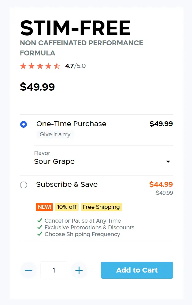Click the green checkmark beside Cancel or Pause

[39, 220]
